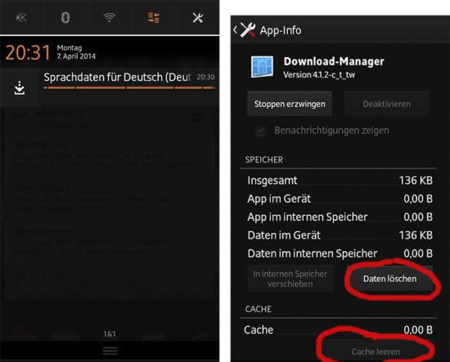Viewport: 450px width, 362px height.
Task: Tap the SPEICHER section header
Action: coord(264,159)
